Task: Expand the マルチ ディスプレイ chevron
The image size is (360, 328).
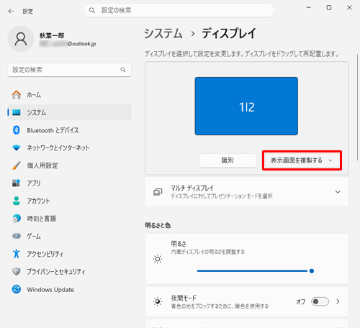Action: [338, 192]
